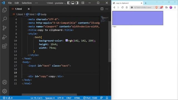
Task: Open the browser profile avatar
Action: tap(171, 7)
